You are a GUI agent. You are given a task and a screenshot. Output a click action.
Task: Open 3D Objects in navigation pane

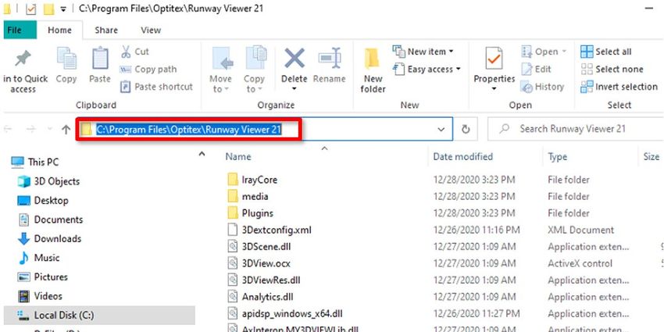click(48, 181)
